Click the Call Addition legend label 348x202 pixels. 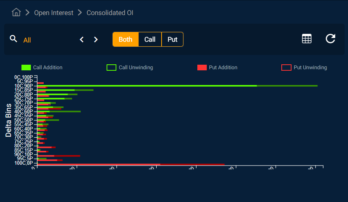click(x=48, y=68)
